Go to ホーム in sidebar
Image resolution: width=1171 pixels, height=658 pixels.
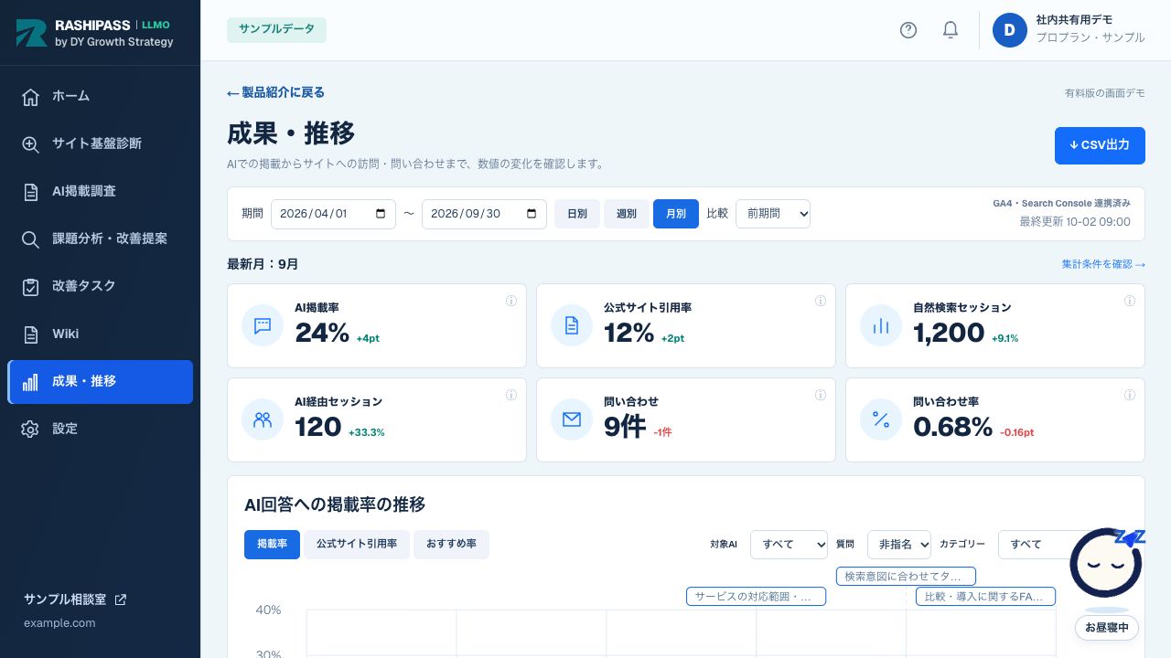[x=100, y=96]
